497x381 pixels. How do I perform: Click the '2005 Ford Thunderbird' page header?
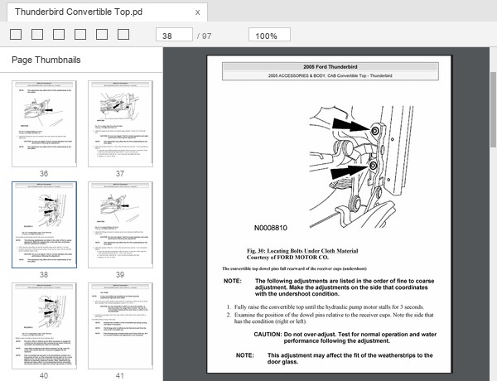331,67
